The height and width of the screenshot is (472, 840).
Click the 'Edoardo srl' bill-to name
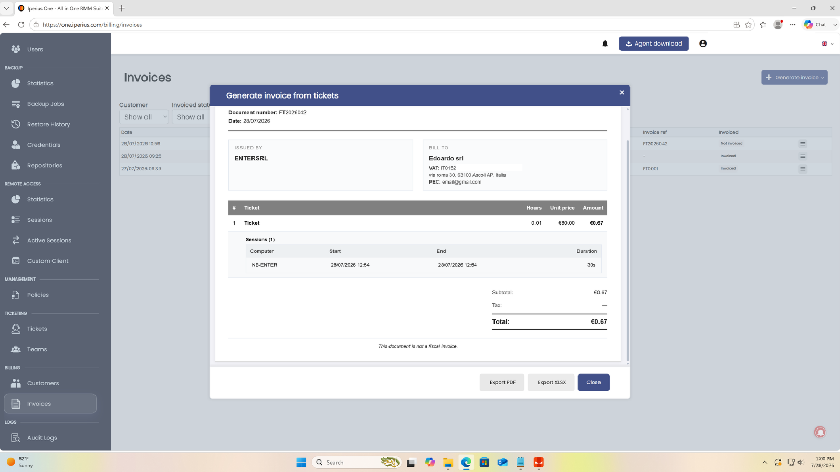(446, 158)
